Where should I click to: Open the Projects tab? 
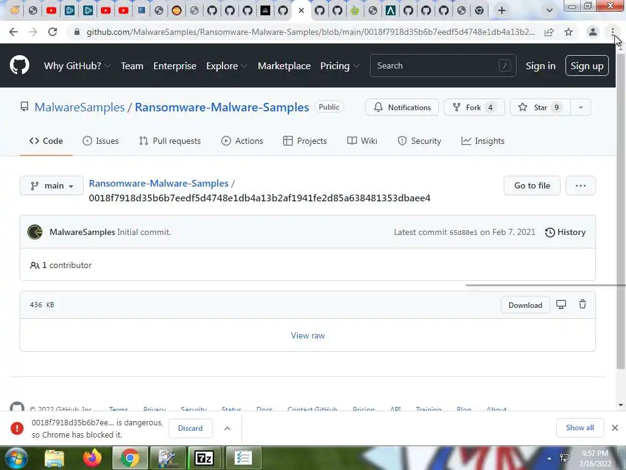click(x=305, y=141)
